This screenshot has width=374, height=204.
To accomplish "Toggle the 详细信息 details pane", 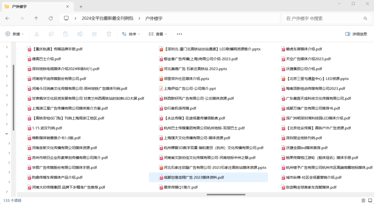I will [x=356, y=34].
